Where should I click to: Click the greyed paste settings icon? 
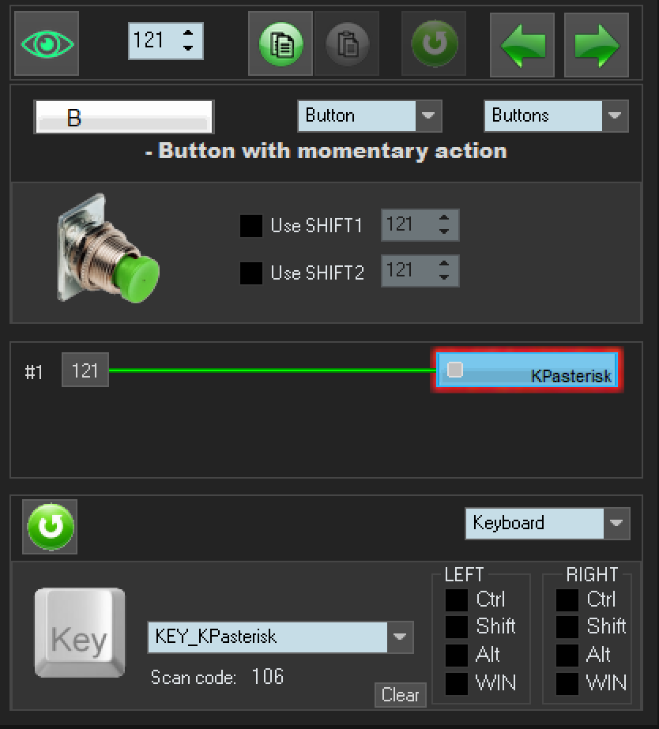coord(347,43)
